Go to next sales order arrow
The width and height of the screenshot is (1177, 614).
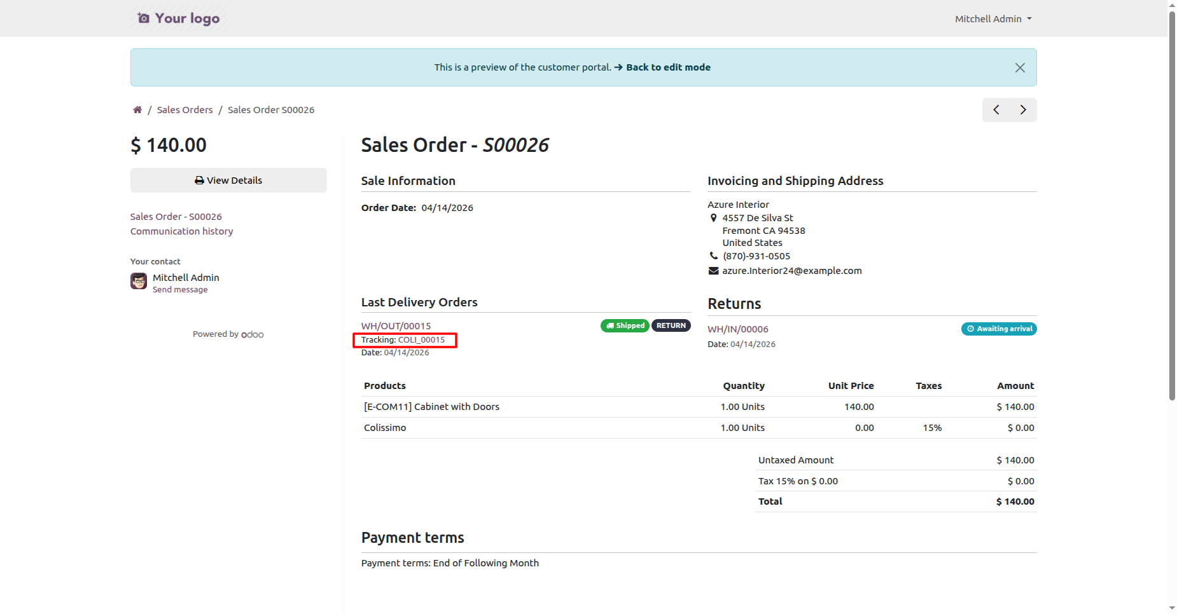point(1023,110)
